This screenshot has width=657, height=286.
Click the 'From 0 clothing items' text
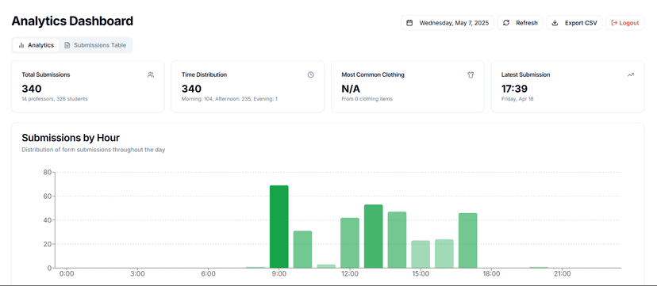tap(367, 99)
